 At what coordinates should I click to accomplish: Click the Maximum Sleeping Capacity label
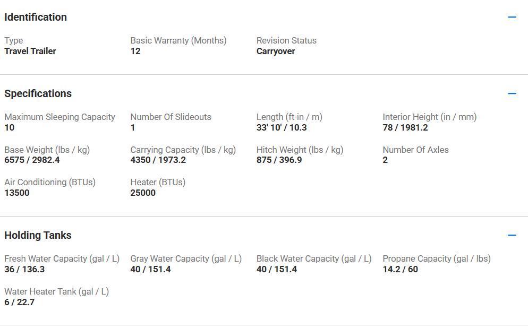tap(59, 117)
